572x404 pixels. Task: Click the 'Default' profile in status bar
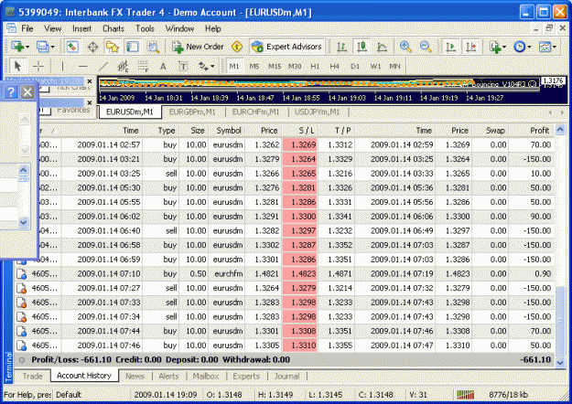[69, 395]
